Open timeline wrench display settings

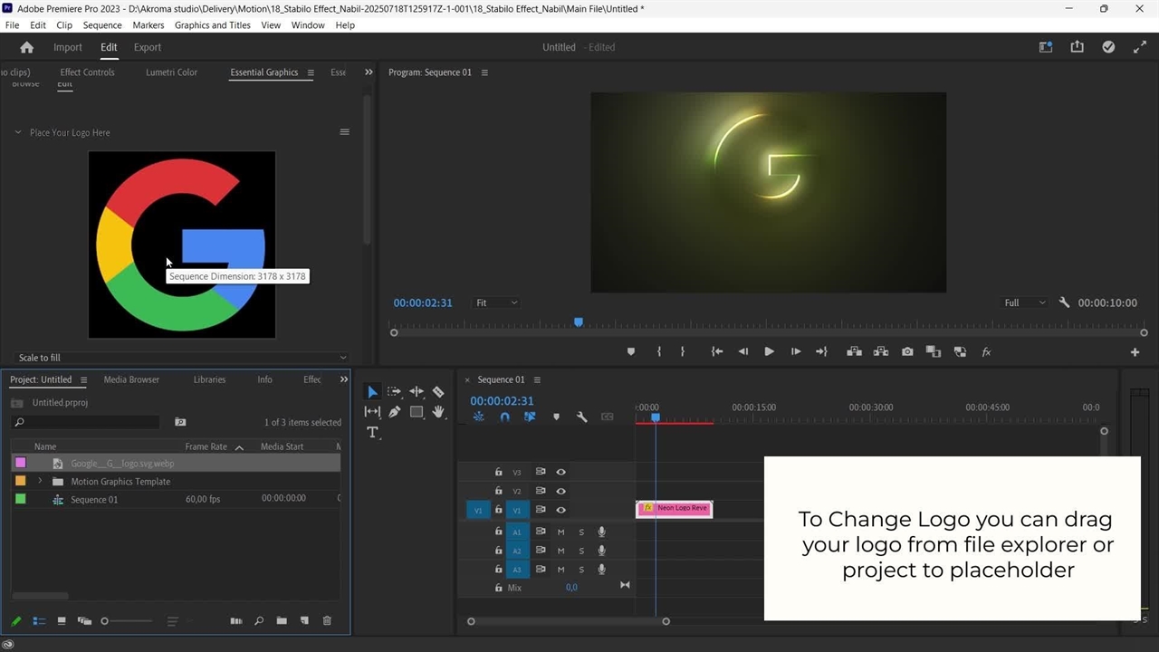pos(581,417)
